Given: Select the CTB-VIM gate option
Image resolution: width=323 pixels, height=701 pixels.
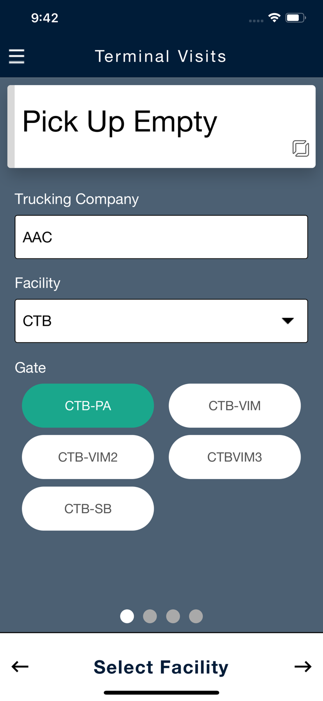Looking at the screenshot, I should pyautogui.click(x=235, y=406).
